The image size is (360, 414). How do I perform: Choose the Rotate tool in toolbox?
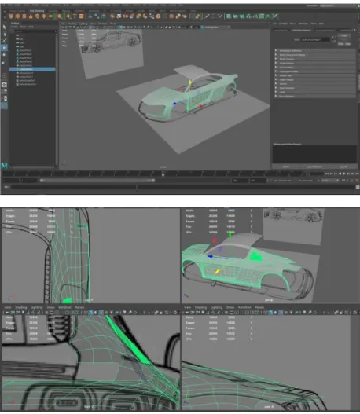(x=4, y=55)
